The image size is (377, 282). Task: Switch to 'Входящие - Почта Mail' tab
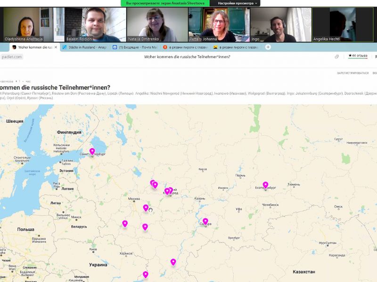tap(135, 47)
